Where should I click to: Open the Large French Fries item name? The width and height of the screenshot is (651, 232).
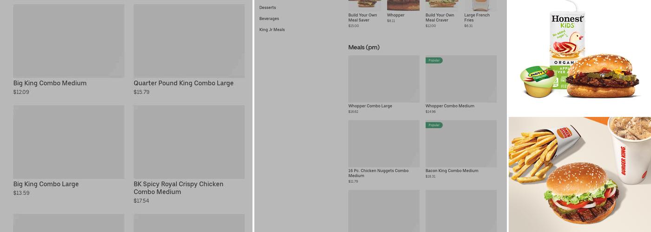pyautogui.click(x=477, y=18)
